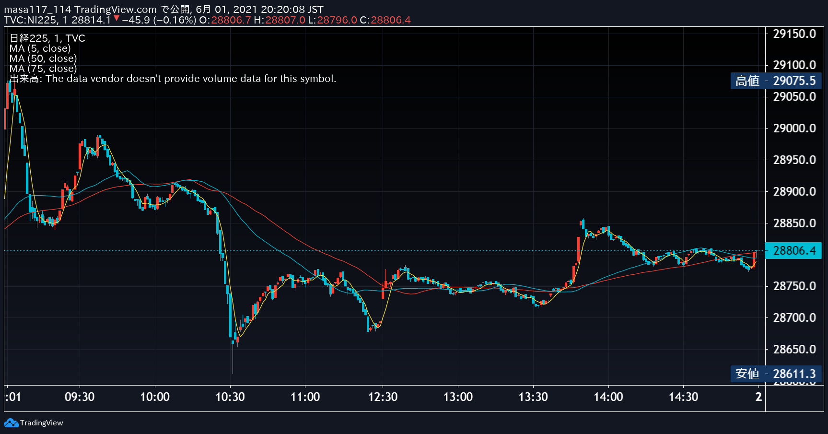Viewport: 828px width, 434px height.
Task: Click the 28750.0 price axis value
Action: [794, 286]
